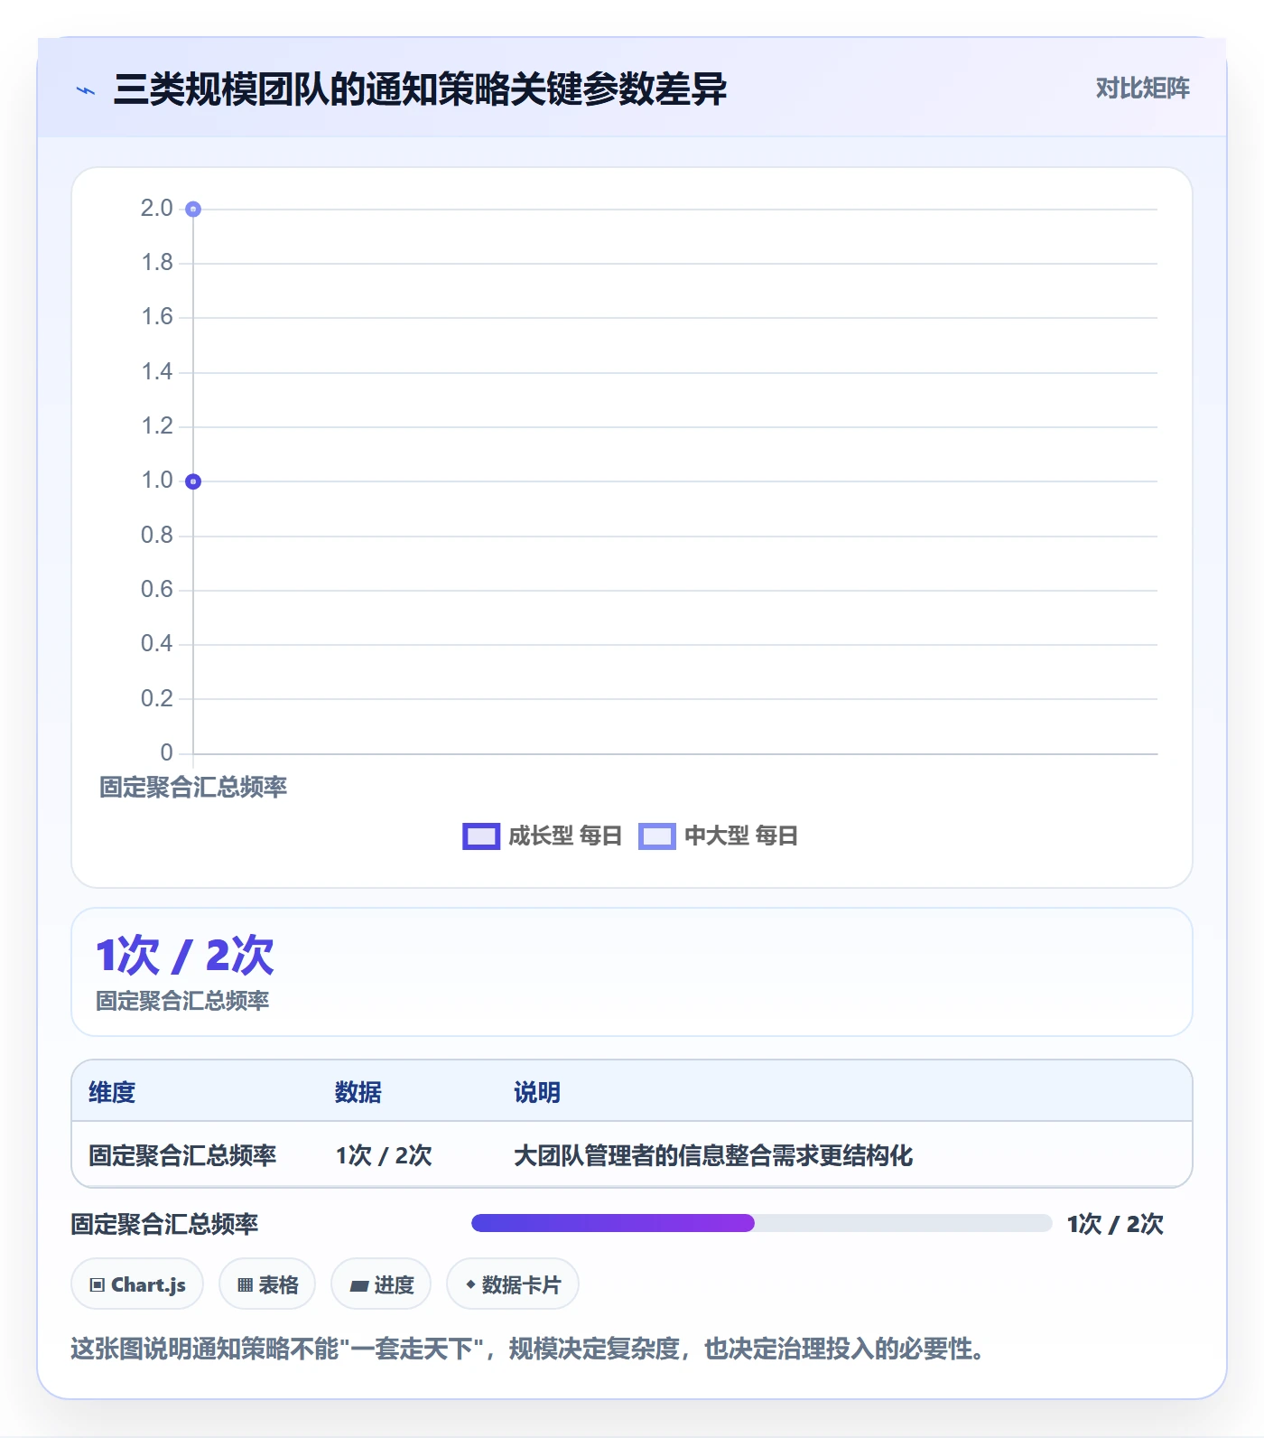Click the lightning icon beside the title
This screenshot has width=1264, height=1438.
[x=86, y=90]
